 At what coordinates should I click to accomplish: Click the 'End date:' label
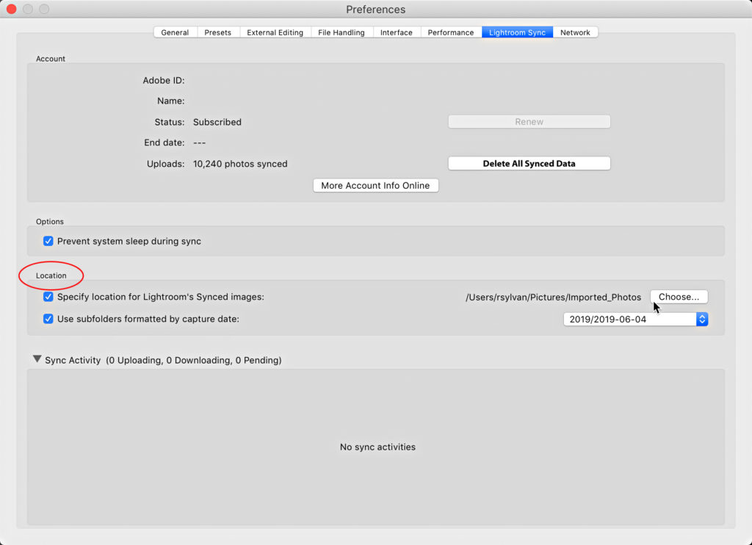[x=164, y=142]
